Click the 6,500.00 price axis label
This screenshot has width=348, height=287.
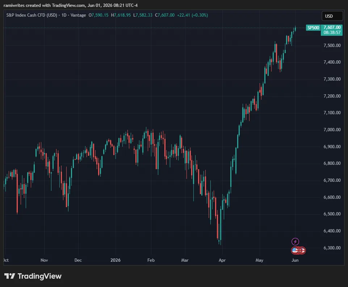click(x=332, y=214)
